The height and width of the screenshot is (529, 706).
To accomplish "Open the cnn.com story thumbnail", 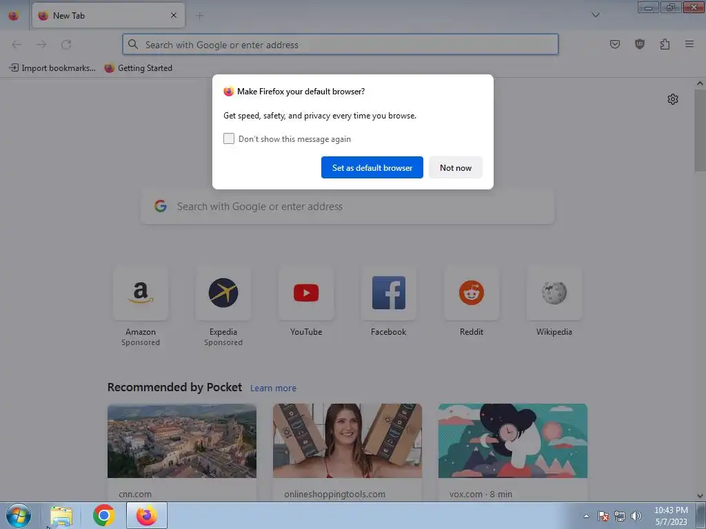I will tap(182, 441).
